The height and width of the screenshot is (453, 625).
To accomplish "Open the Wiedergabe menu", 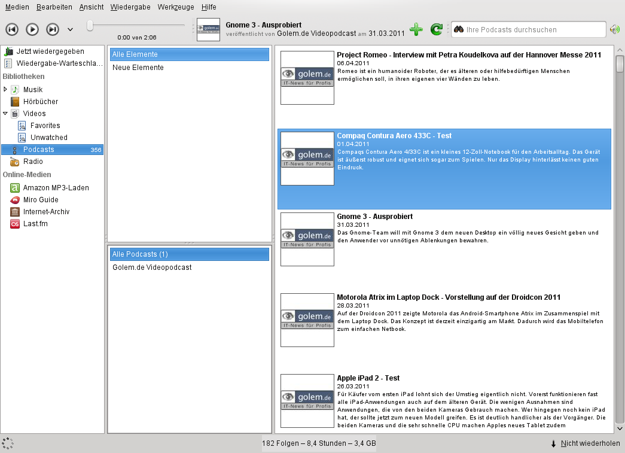I will point(130,7).
